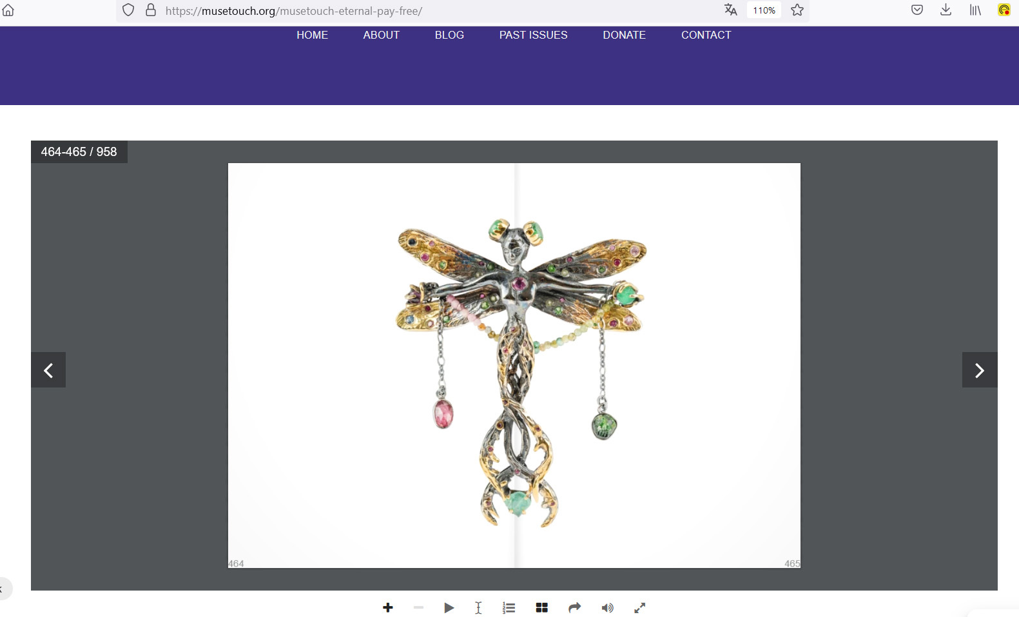This screenshot has height=617, width=1019.
Task: Click the dragonfly fairy brooch image
Action: [519, 373]
